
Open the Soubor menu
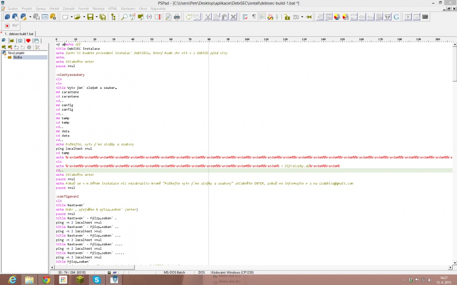(13, 8)
